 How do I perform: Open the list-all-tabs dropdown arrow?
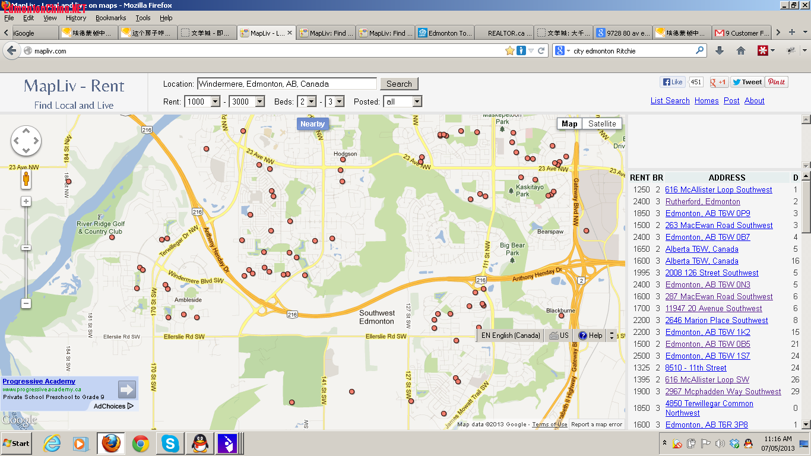click(x=805, y=33)
